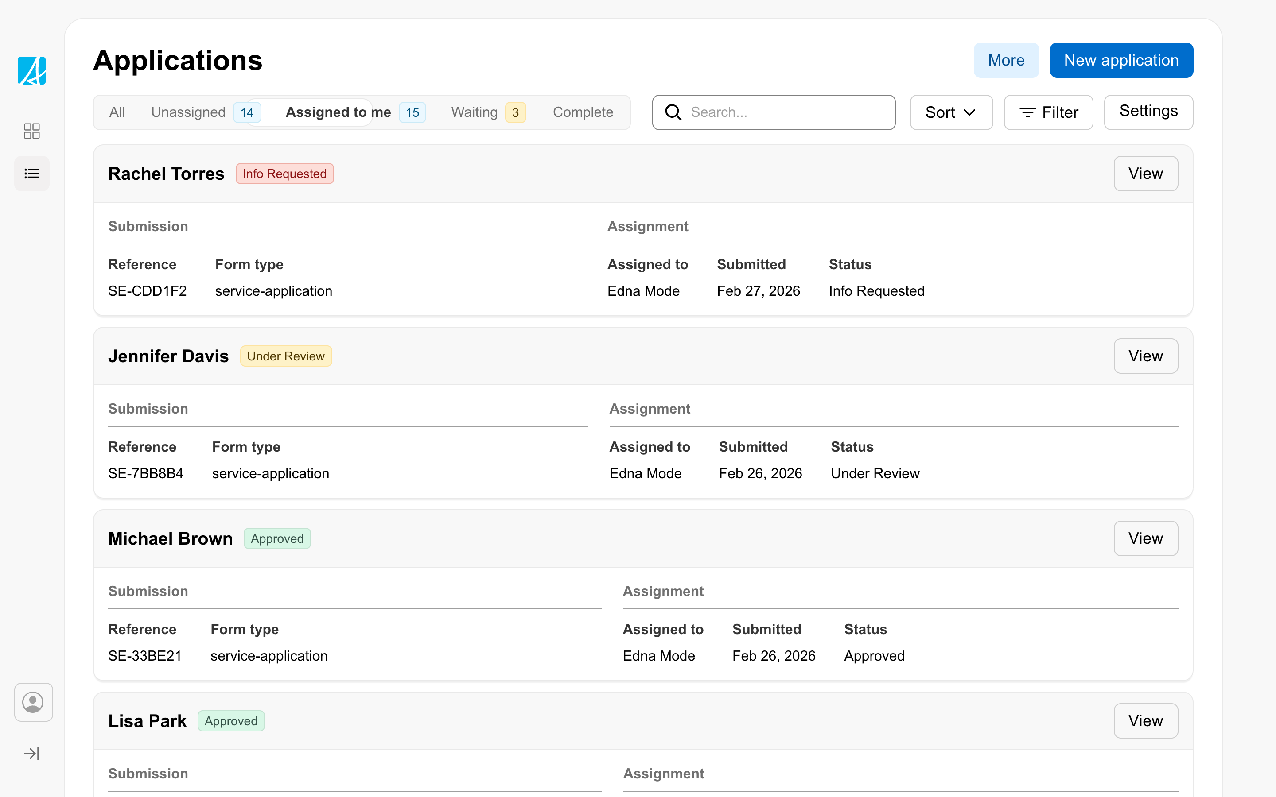View Rachel Torres's application

[1145, 173]
